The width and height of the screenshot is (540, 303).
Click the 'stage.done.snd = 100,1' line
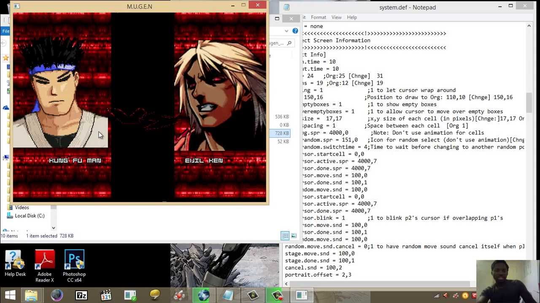(320, 260)
